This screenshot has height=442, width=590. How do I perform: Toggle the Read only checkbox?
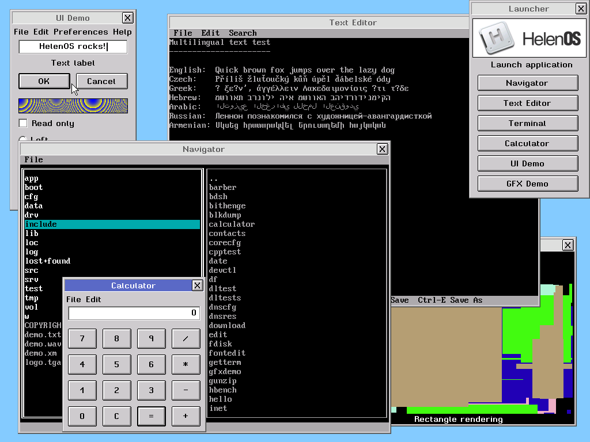click(x=22, y=123)
